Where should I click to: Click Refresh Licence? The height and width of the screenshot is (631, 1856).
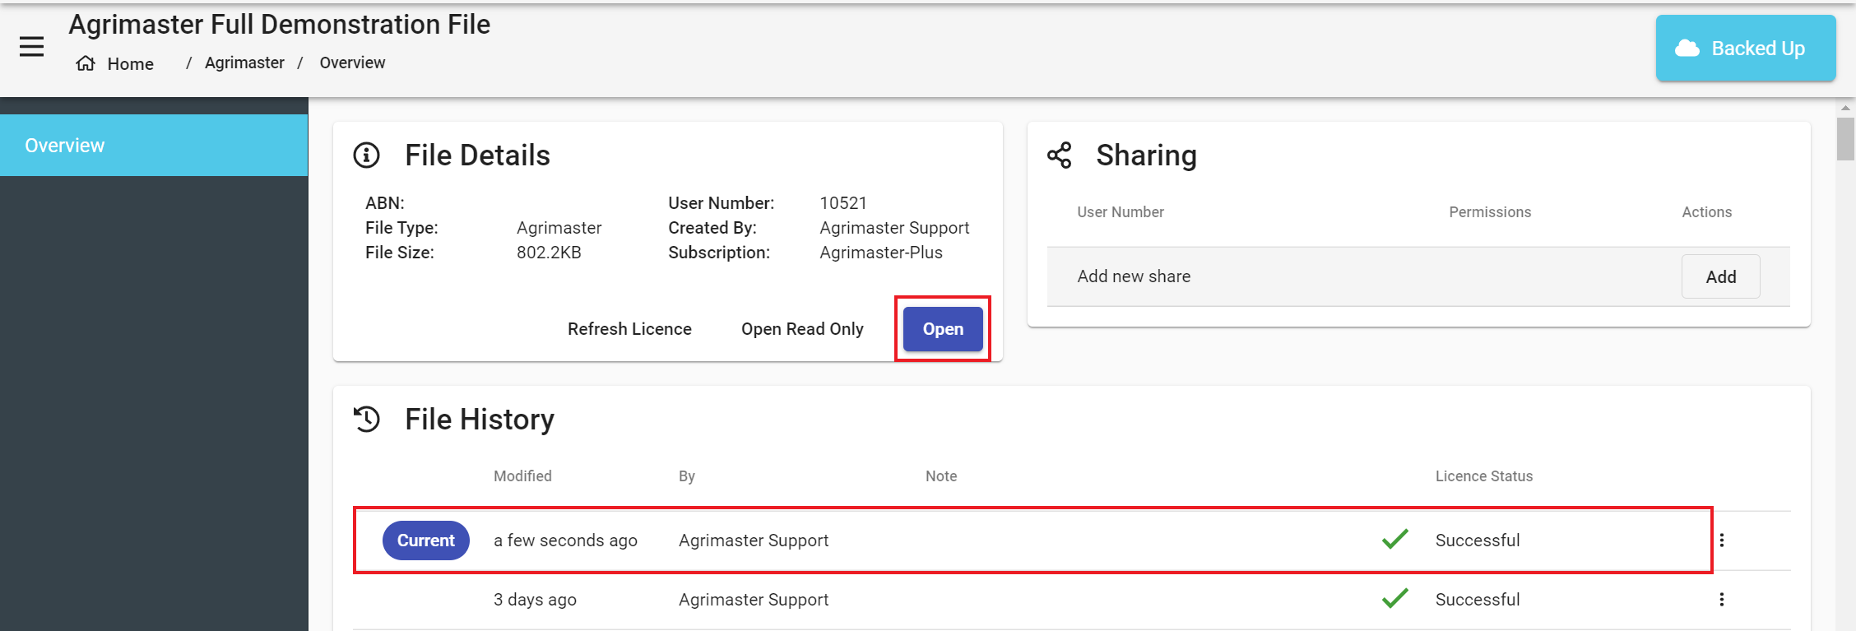pyautogui.click(x=629, y=329)
